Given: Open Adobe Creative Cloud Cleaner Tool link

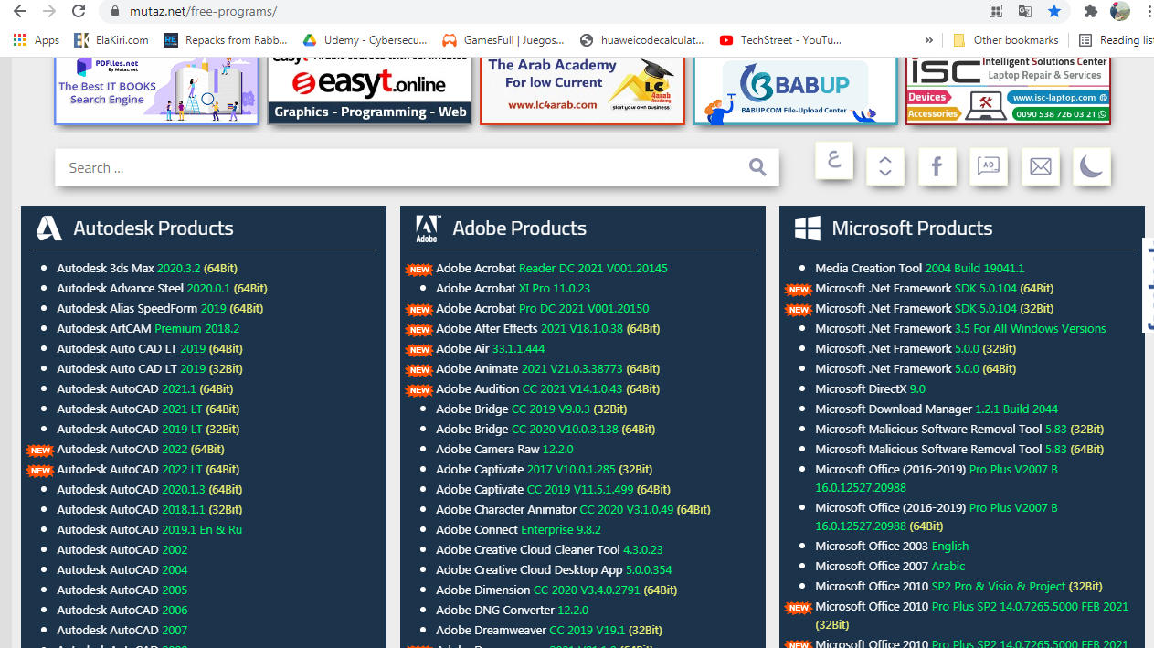Looking at the screenshot, I should point(549,549).
